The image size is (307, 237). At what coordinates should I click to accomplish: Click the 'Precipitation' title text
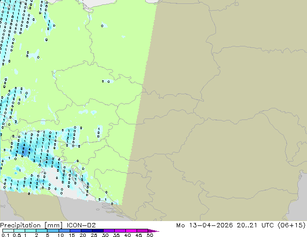(x=20, y=225)
